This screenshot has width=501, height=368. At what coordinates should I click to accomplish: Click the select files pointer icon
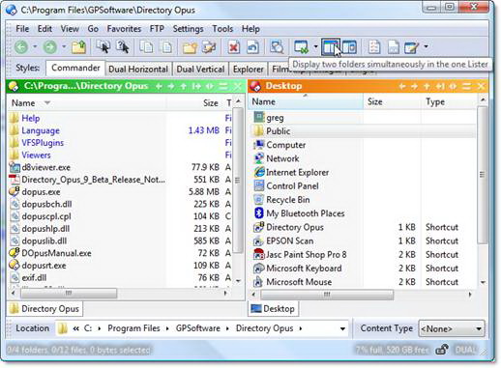tap(103, 47)
